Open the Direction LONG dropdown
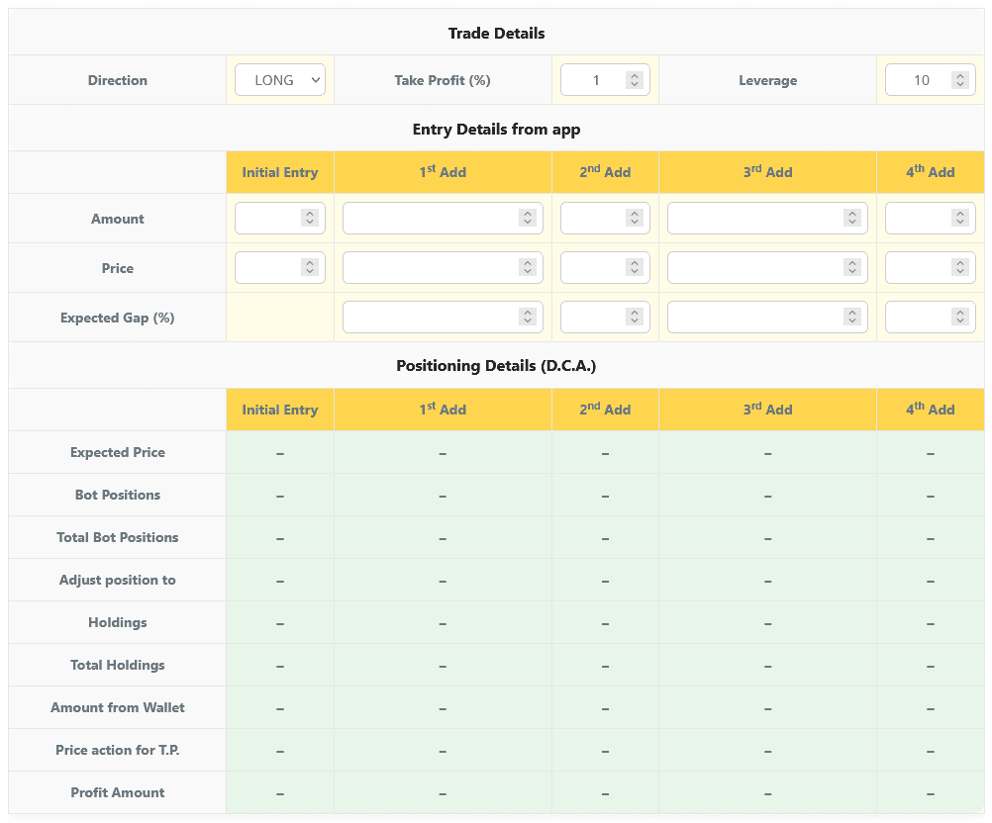Viewport: 992px width, 823px height. [x=279, y=80]
